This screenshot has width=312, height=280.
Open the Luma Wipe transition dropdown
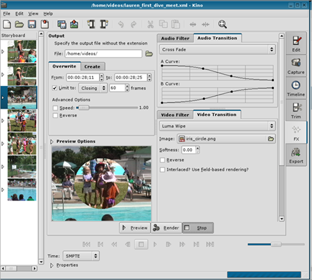(x=217, y=126)
